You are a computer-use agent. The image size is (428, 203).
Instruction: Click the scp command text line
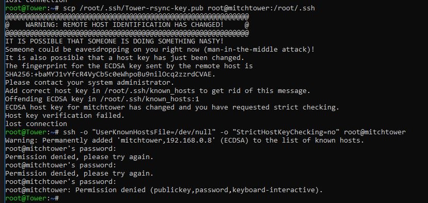pos(160,8)
